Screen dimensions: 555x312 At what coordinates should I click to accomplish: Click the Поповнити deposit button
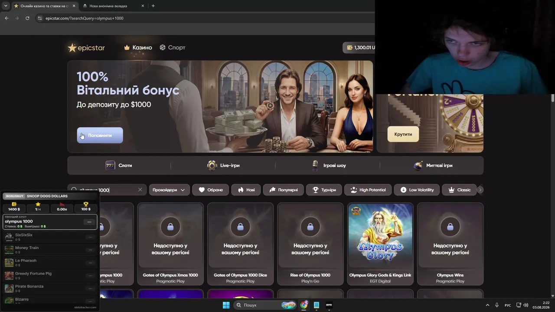point(100,135)
